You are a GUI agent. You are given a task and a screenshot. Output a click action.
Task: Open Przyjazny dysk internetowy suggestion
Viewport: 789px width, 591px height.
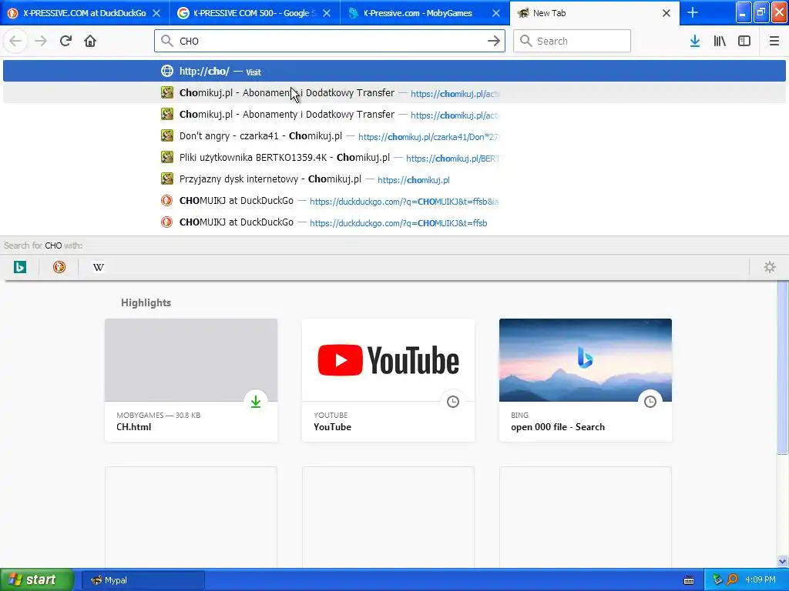click(x=394, y=179)
